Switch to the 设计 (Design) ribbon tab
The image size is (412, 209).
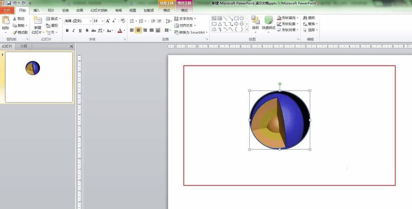51,11
